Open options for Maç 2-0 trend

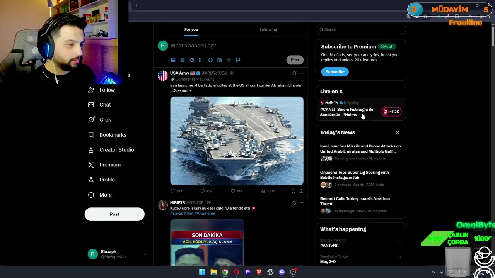(399, 257)
